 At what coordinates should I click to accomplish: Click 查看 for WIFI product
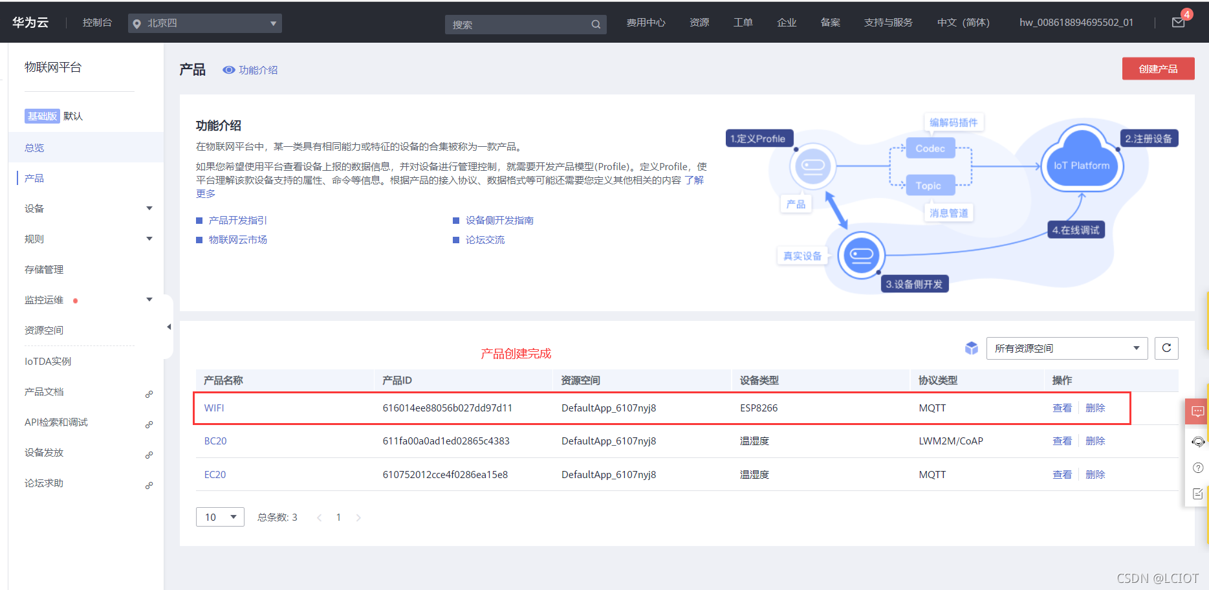[1062, 408]
